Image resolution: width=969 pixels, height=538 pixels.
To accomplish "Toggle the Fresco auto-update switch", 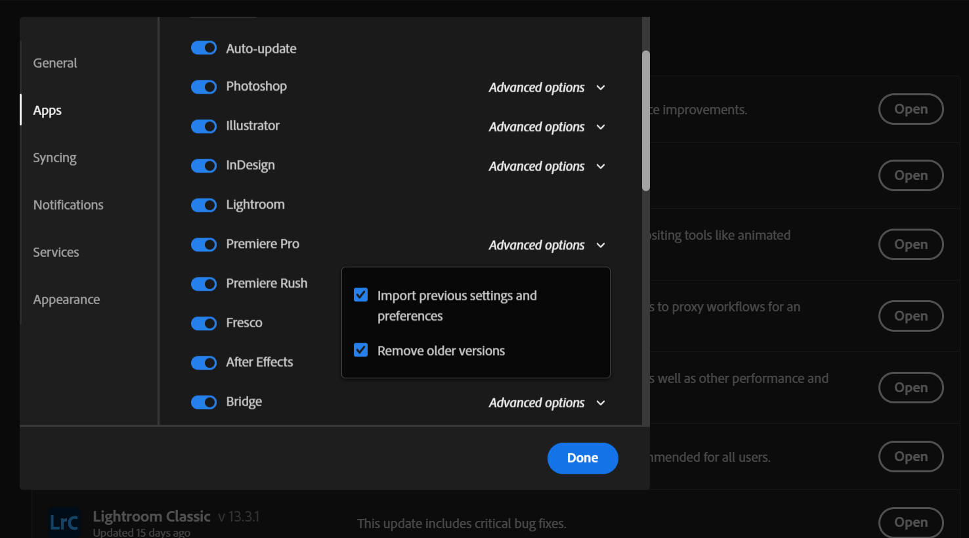I will pyautogui.click(x=204, y=323).
